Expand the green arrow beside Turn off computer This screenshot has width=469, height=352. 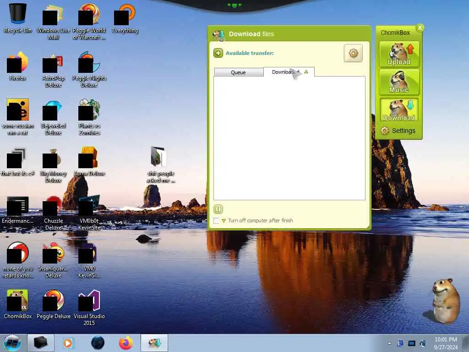224,221
